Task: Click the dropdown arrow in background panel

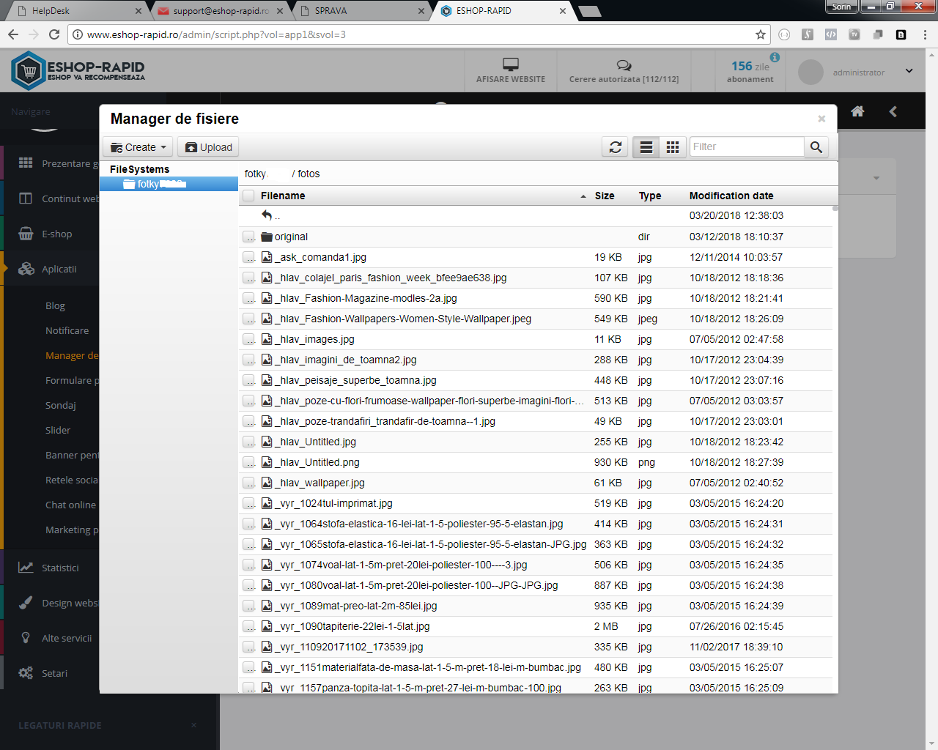Action: [x=876, y=178]
